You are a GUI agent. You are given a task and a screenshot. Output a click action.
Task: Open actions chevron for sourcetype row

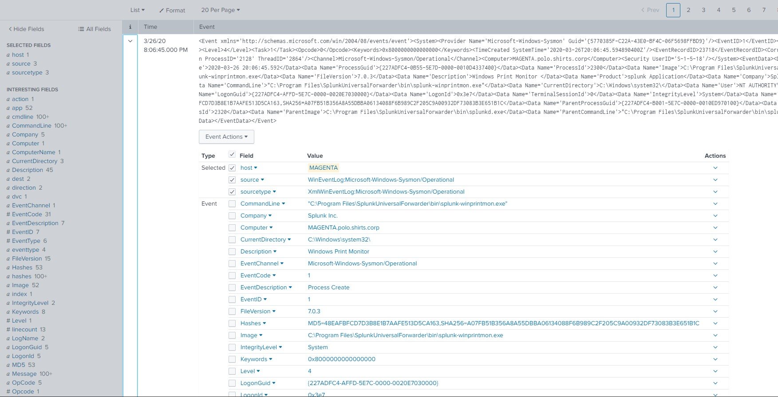pyautogui.click(x=715, y=192)
